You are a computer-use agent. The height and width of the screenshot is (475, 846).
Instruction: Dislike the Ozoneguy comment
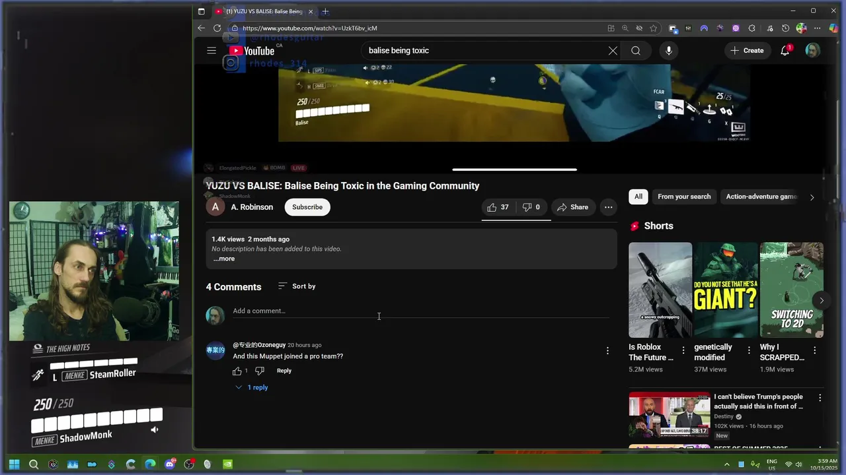[x=260, y=371]
